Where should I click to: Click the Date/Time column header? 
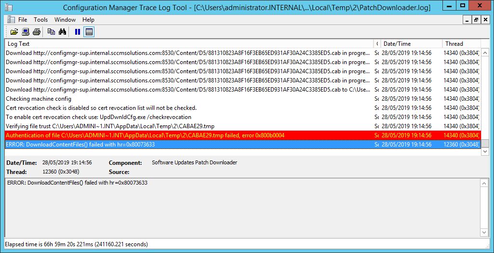[x=411, y=44]
